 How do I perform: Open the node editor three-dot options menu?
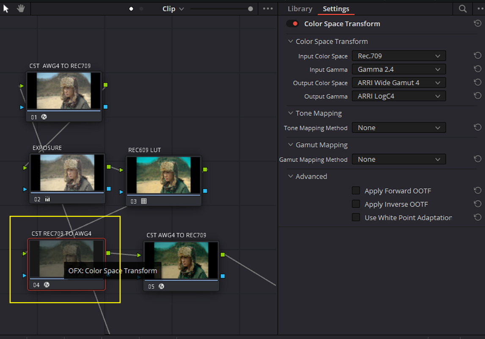268,8
